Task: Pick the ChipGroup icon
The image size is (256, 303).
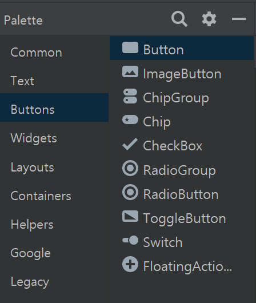Action: click(130, 96)
